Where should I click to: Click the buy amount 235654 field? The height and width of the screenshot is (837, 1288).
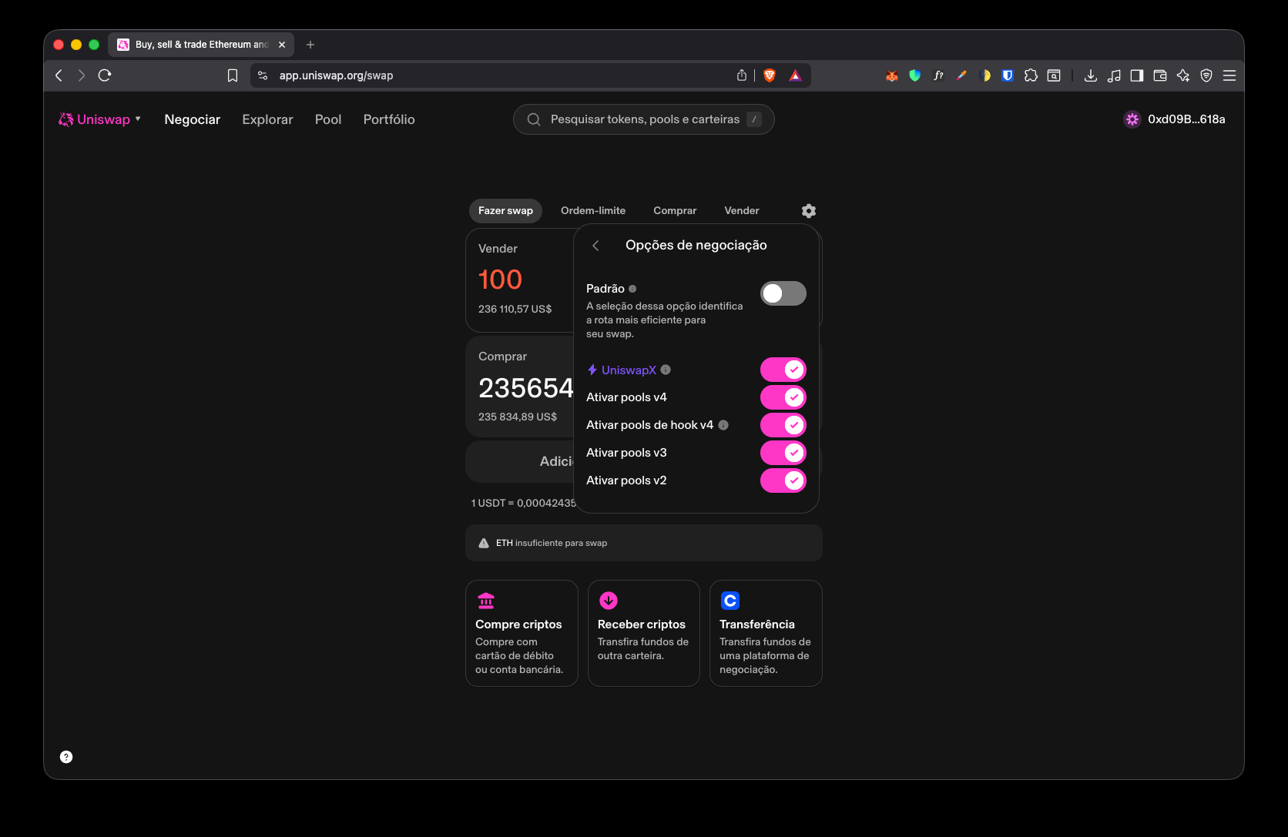[x=526, y=388]
